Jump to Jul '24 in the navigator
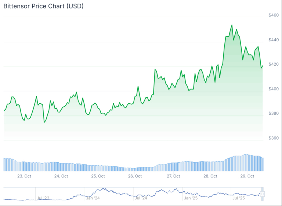The width and height of the screenshot is (282, 206). coord(141,198)
